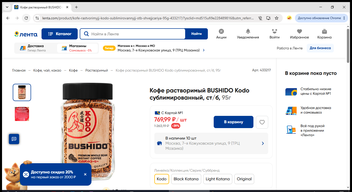
Task: Select the Kodo product line option
Action: [162, 179]
